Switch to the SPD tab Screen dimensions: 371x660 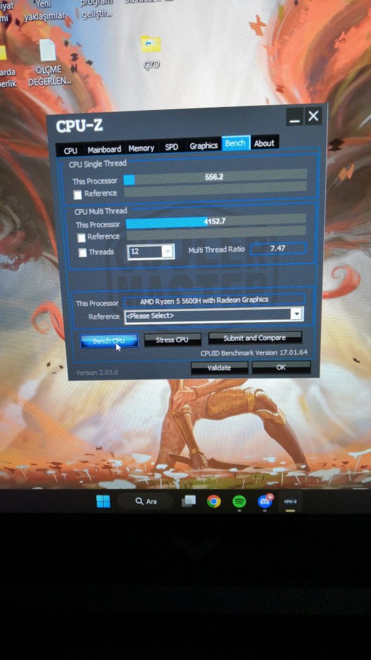[x=171, y=147]
